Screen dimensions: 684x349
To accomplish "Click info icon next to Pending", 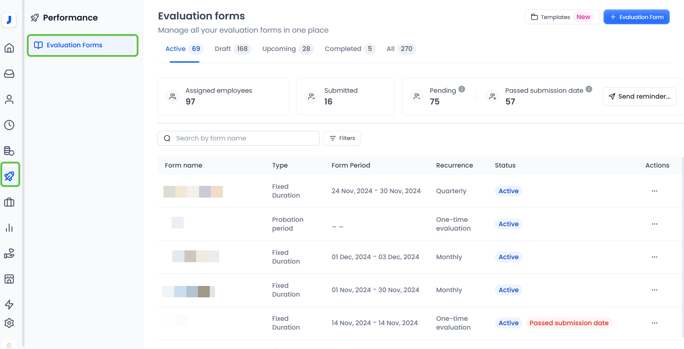I will (462, 89).
